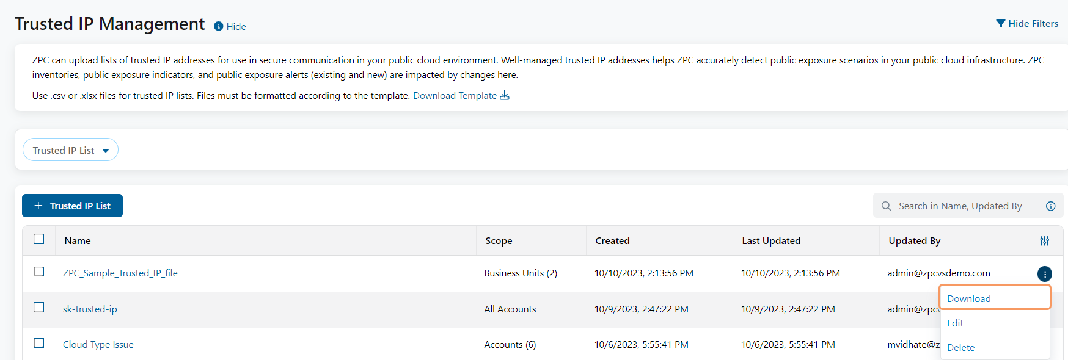Select the sk-trusted-ip row checkbox
The image size is (1068, 360).
pos(38,308)
